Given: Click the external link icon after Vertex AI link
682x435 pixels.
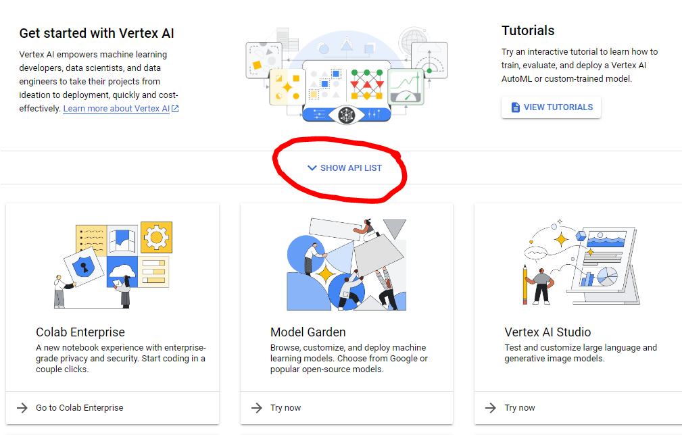Looking at the screenshot, I should tap(174, 108).
